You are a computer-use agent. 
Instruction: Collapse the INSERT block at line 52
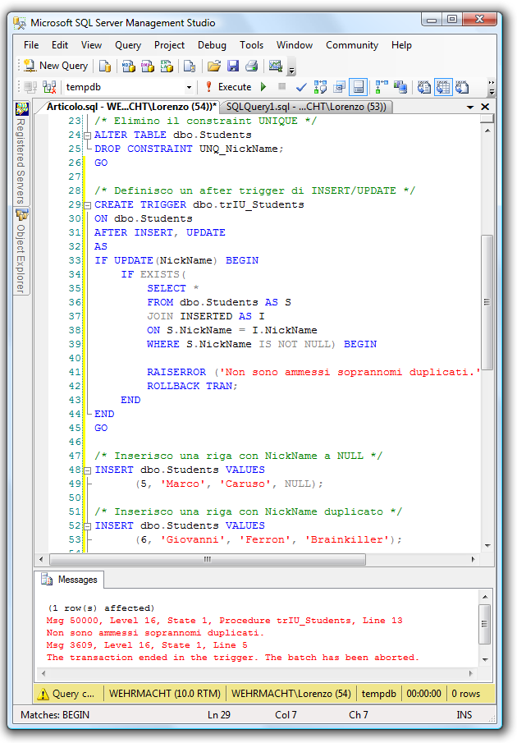[88, 526]
